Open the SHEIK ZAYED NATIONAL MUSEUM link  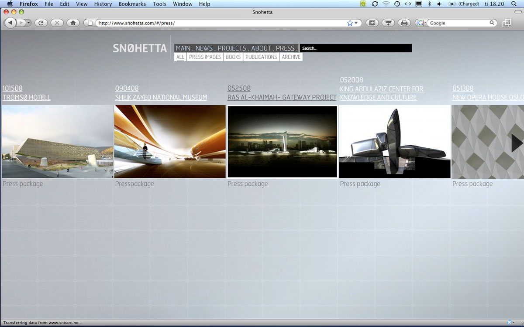[x=161, y=97]
